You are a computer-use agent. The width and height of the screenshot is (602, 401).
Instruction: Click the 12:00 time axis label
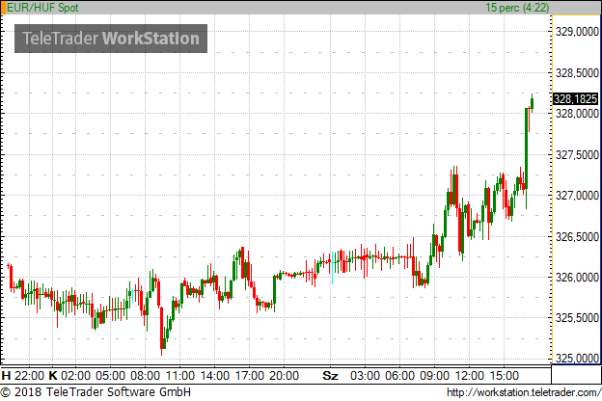tap(470, 375)
